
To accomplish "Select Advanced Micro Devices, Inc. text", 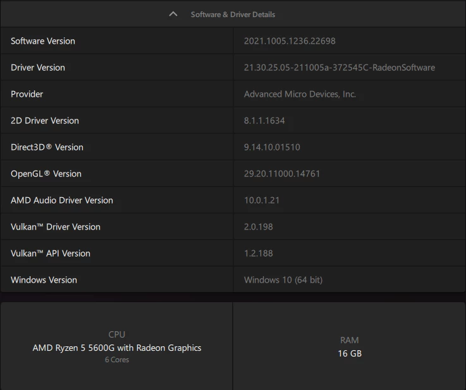I will click(300, 94).
